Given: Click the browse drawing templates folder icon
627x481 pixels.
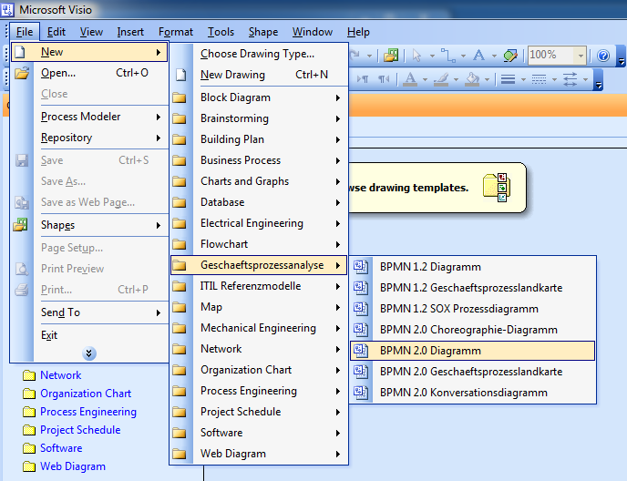Looking at the screenshot, I should tap(496, 188).
